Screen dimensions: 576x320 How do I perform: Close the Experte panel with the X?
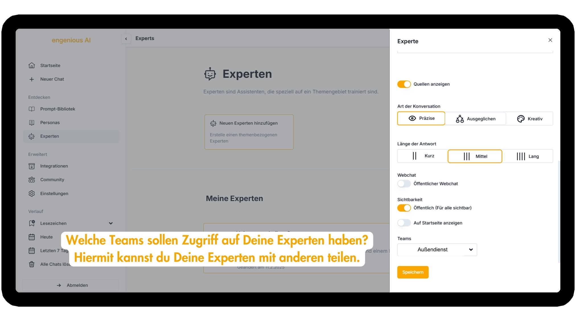pos(550,40)
